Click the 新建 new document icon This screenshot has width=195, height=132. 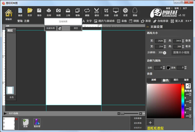pos(20,12)
